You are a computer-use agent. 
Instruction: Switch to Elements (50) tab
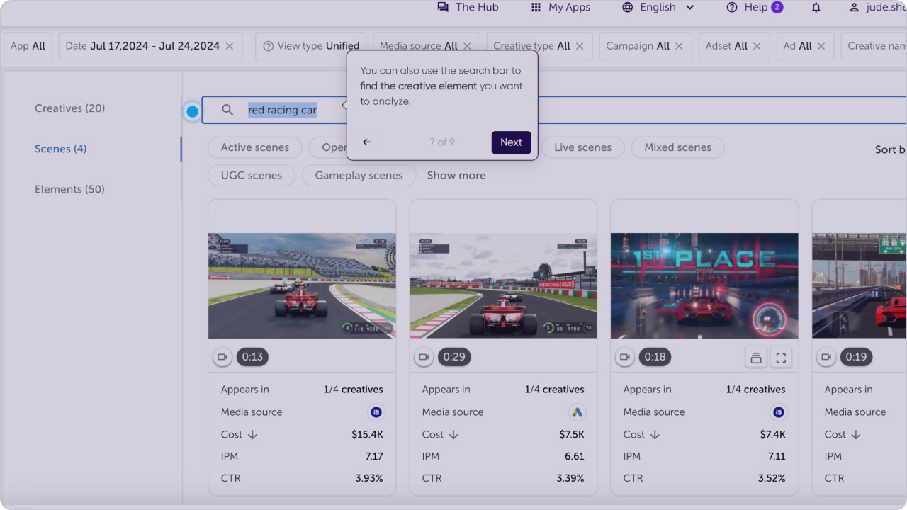tap(69, 189)
